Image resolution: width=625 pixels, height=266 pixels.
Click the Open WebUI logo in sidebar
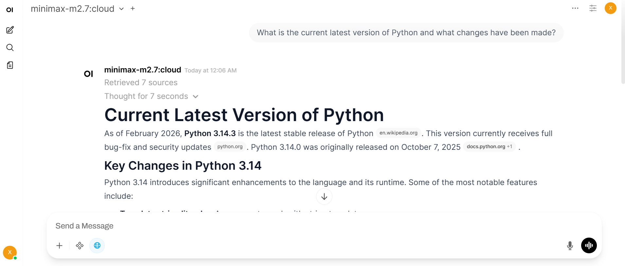point(10,10)
